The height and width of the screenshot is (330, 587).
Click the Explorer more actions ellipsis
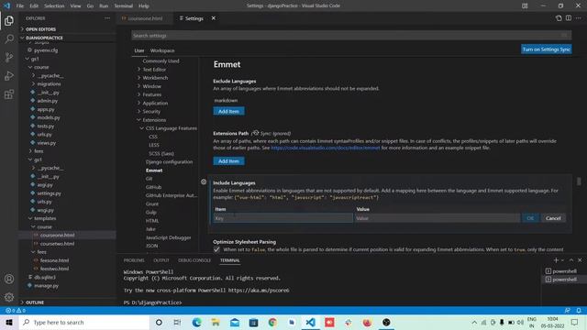click(x=107, y=18)
